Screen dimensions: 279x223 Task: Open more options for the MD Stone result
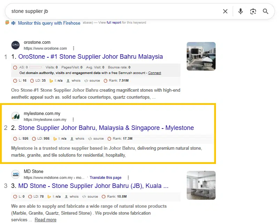[128, 177]
